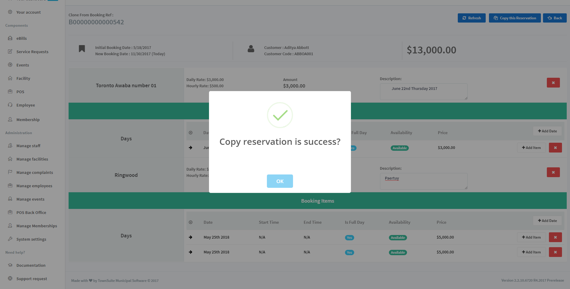Click the Refresh button
The width and height of the screenshot is (570, 289).
(471, 18)
